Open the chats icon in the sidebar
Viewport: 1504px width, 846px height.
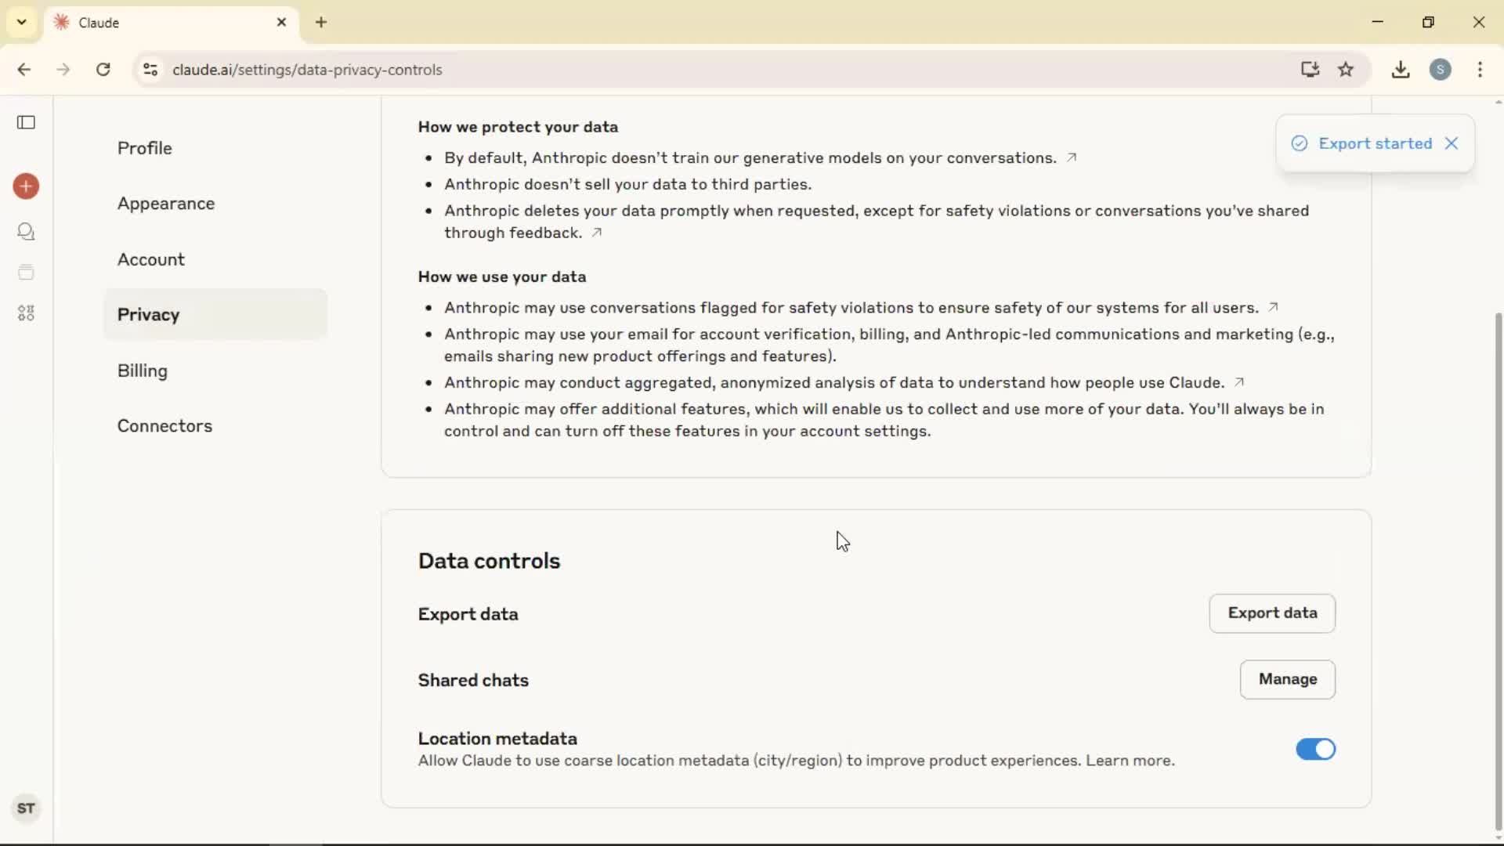tap(26, 232)
